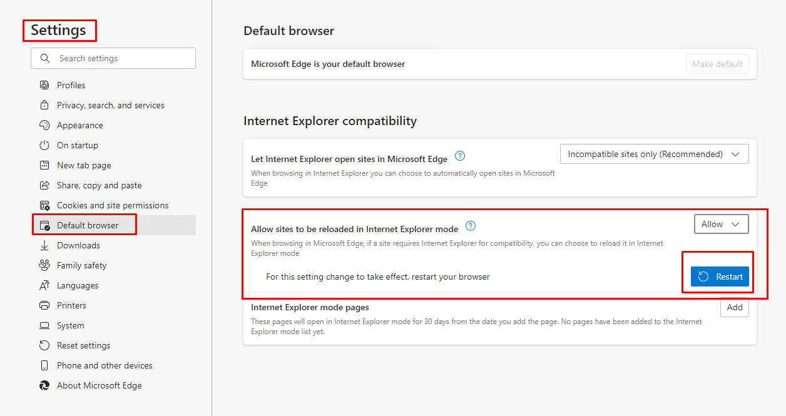The height and width of the screenshot is (416, 786).
Task: Click inside the Search settings field
Action: tap(113, 58)
